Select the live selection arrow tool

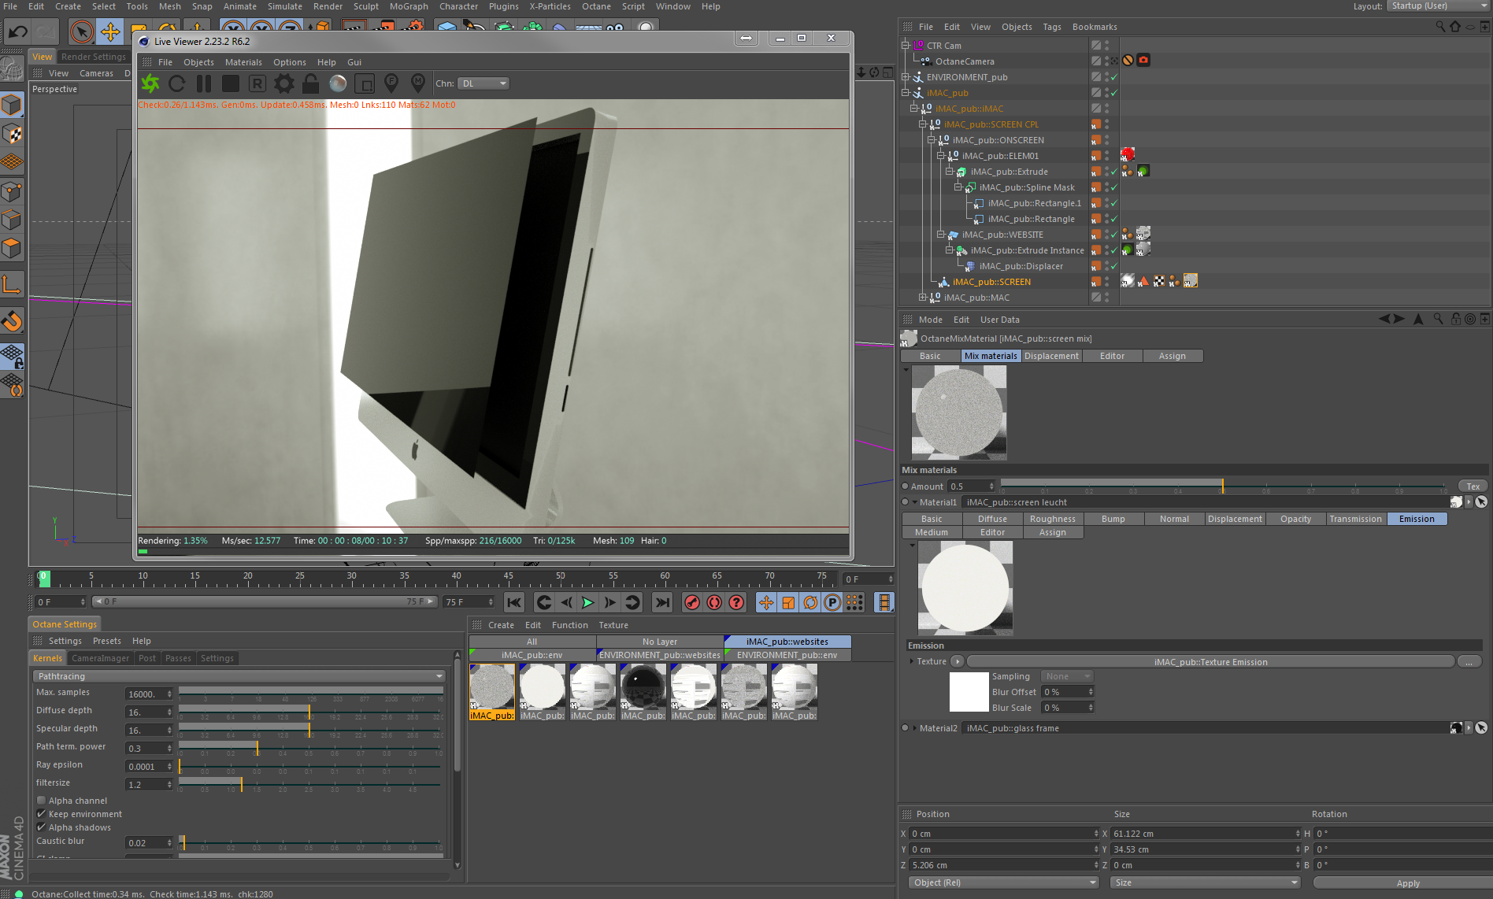(81, 31)
